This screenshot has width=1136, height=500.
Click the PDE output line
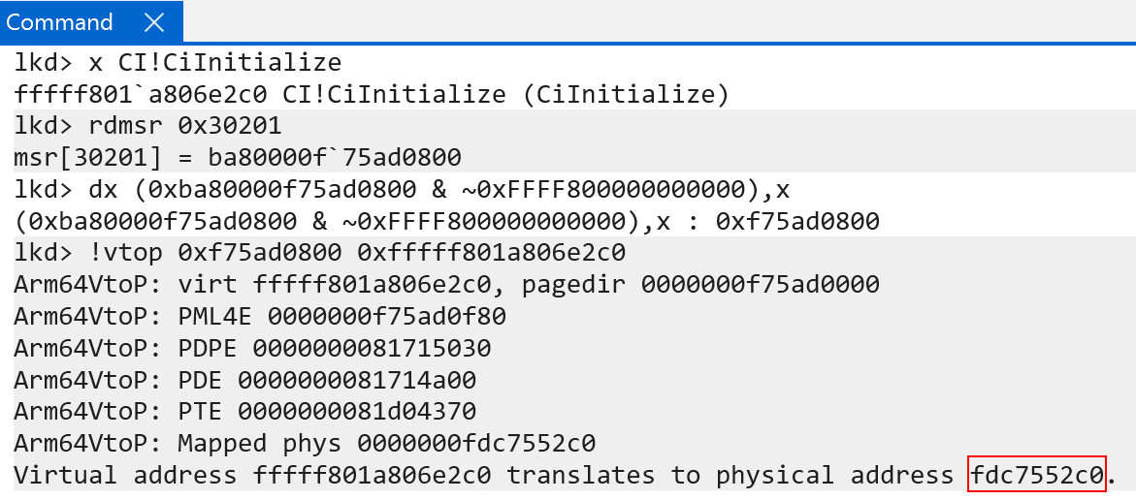point(244,380)
